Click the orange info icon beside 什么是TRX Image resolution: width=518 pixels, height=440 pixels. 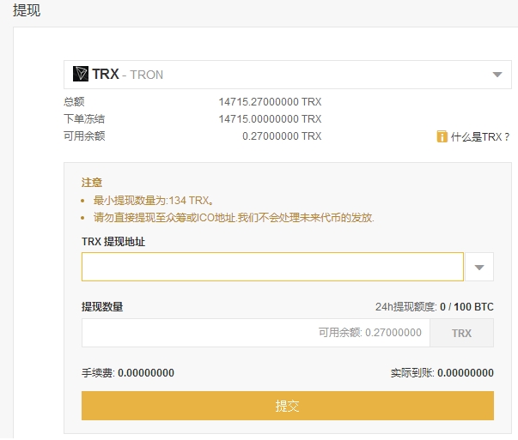442,136
